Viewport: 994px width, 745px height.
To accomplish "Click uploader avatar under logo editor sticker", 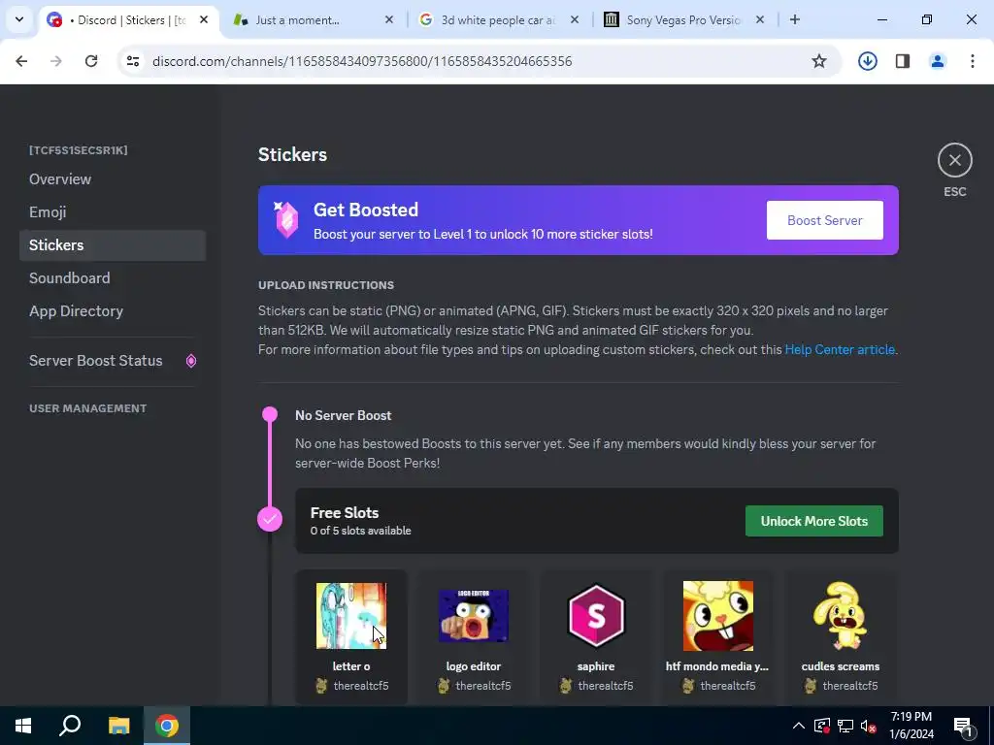I will (x=444, y=686).
